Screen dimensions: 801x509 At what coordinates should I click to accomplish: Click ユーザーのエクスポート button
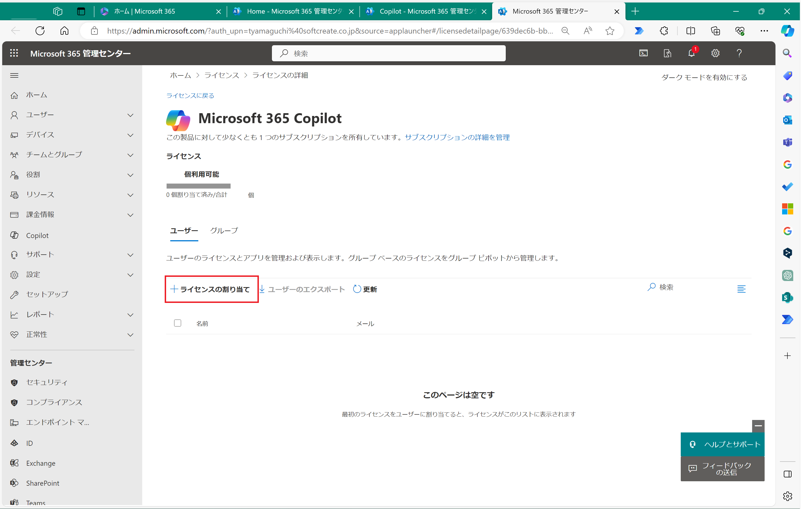(302, 289)
